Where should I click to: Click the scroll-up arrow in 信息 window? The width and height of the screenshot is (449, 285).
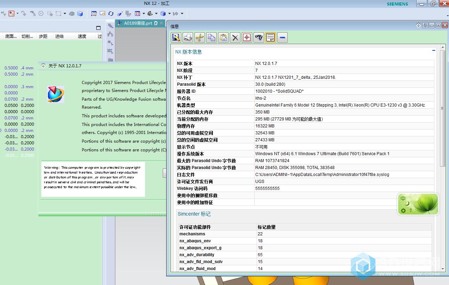point(442,47)
